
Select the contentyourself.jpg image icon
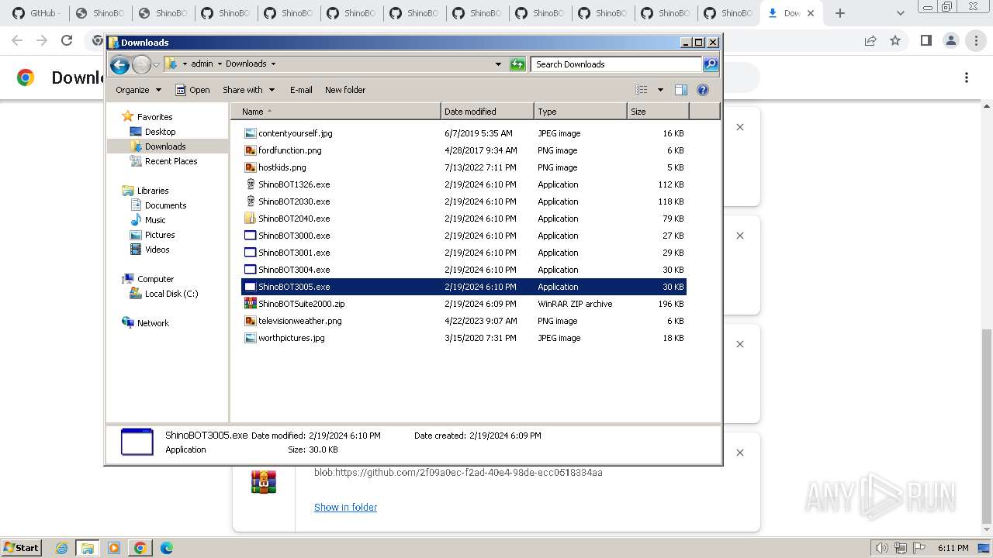coord(250,133)
